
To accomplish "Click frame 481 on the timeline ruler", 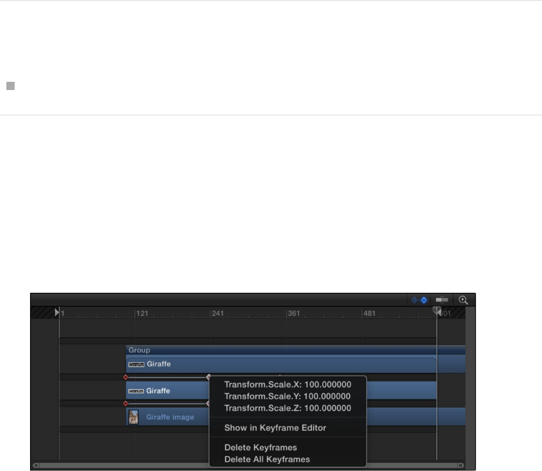I will click(369, 313).
